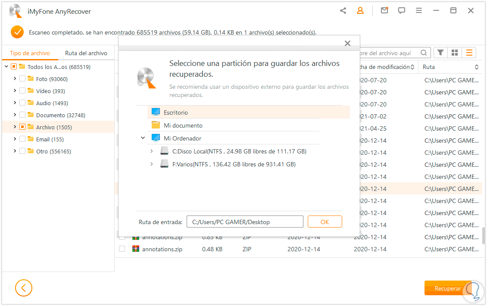Select the Otro (556165) category row
Image resolution: width=487 pixels, height=306 pixels.
(58, 151)
